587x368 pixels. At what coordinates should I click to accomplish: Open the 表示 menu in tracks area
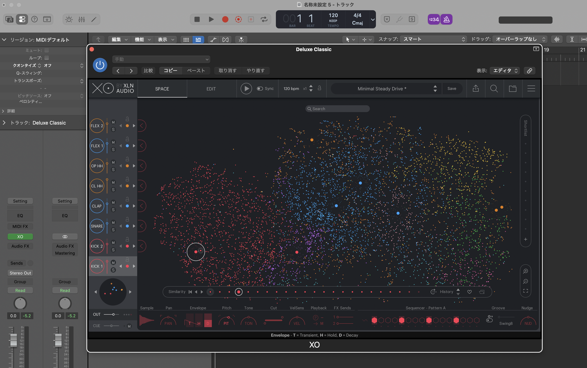(x=166, y=40)
